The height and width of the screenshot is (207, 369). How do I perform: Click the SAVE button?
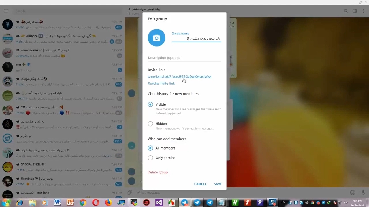(218, 184)
